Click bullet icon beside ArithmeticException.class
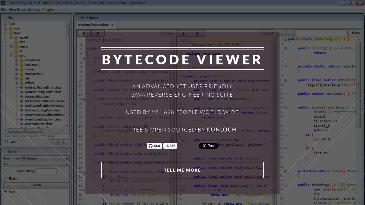The image size is (365, 205). coord(21,110)
